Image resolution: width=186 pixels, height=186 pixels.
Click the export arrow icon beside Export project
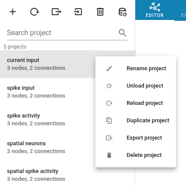pos(109,138)
